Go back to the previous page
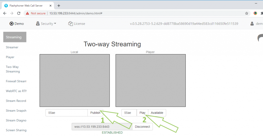The height and width of the screenshot is (136, 263). coord(5,13)
